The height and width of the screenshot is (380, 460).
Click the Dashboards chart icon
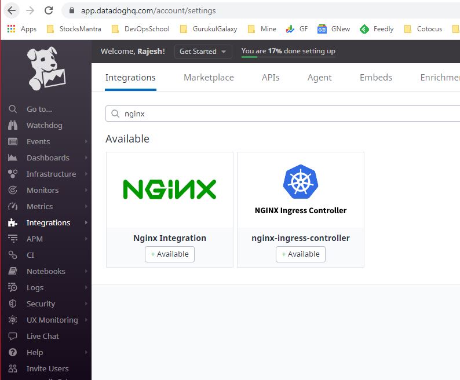coord(13,158)
